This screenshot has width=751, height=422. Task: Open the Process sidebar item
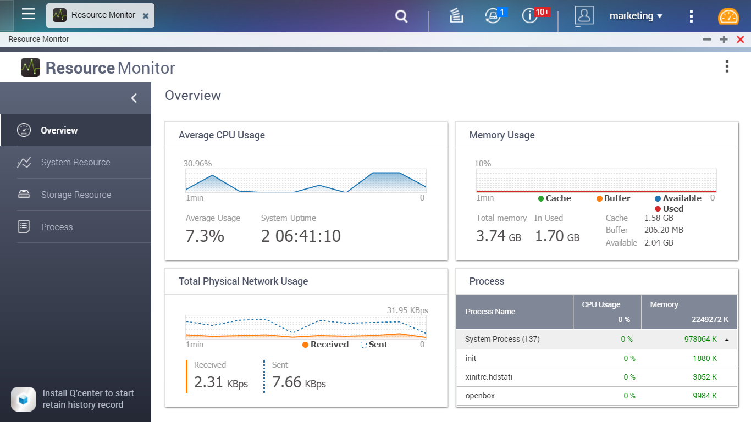coord(57,227)
